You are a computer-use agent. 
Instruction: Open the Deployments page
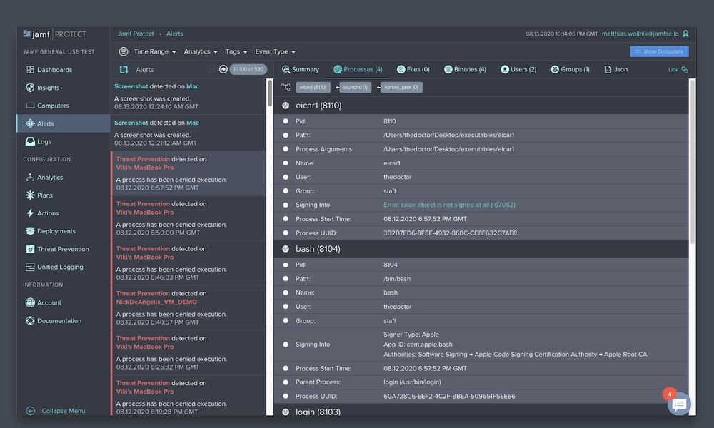51,231
